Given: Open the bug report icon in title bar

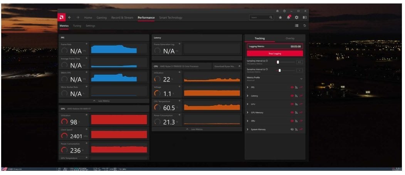Looking at the screenshot, I should (x=277, y=11).
